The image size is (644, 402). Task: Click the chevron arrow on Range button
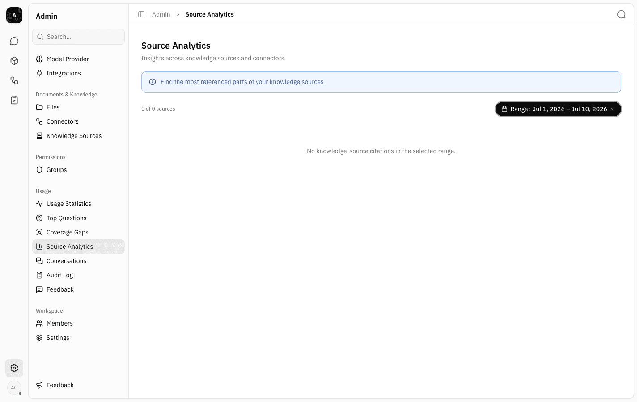613,109
